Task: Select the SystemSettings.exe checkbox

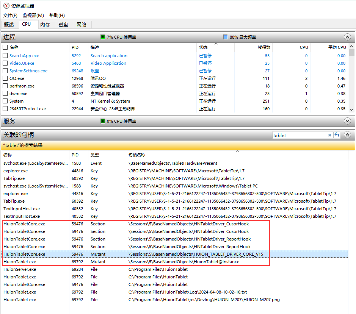Action: tap(5, 71)
